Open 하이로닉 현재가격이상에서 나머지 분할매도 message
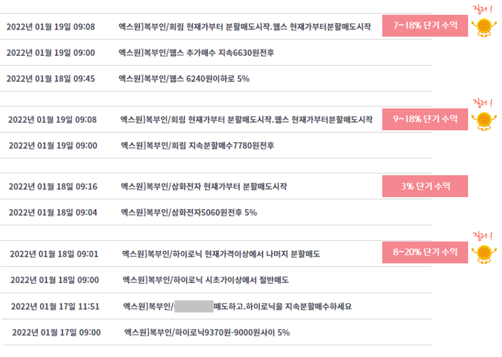Image resolution: width=502 pixels, height=357 pixels. pos(221,254)
